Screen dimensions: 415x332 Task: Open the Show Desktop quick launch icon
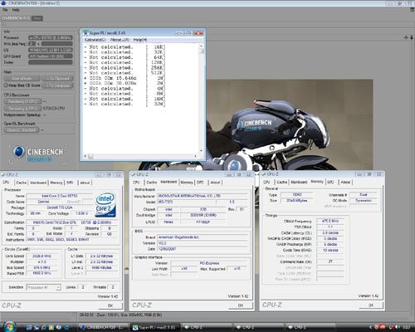pos(29,327)
